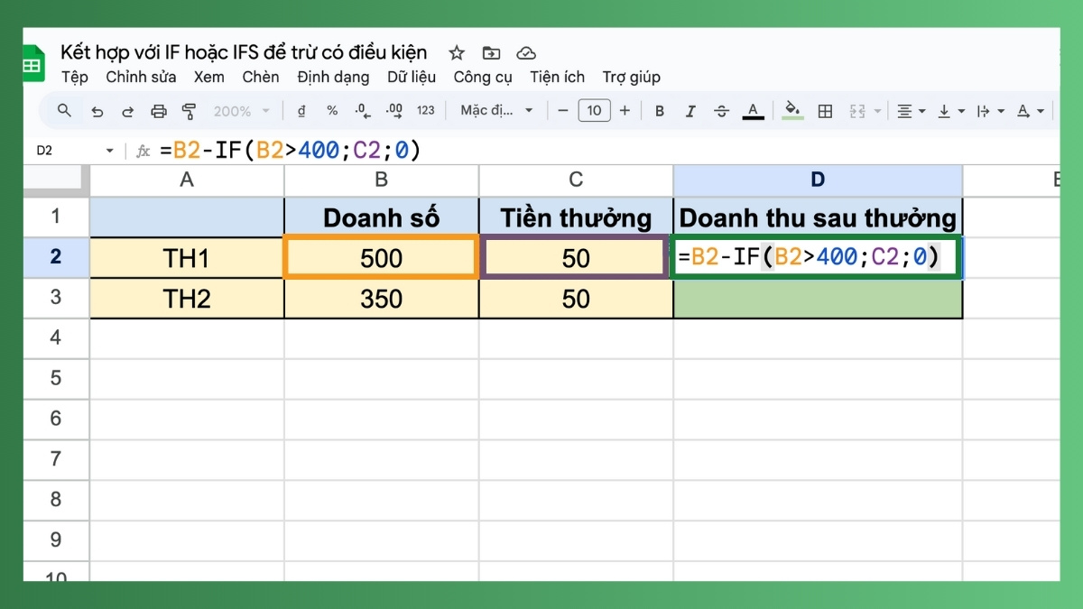This screenshot has height=609, width=1083.
Task: Move the document to a folder
Action: pyautogui.click(x=491, y=52)
